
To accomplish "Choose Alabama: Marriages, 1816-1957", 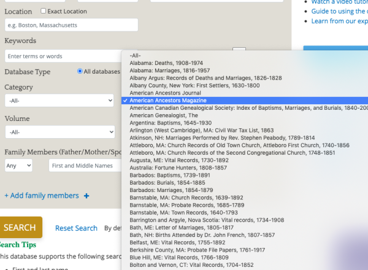I will coord(245,71).
